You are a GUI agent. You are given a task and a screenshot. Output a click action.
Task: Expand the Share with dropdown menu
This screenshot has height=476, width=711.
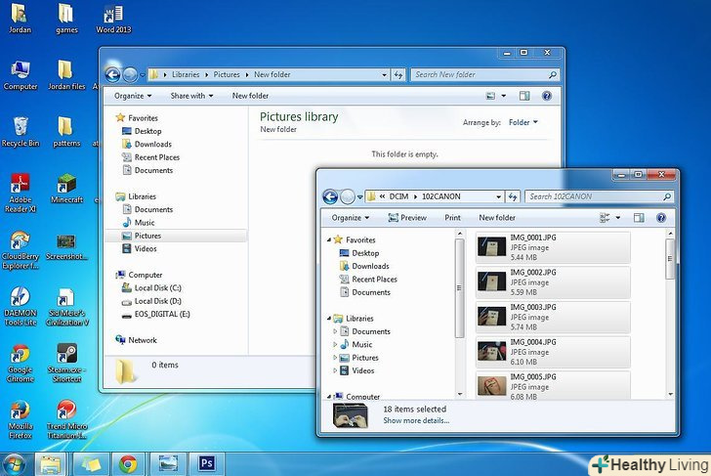click(192, 96)
